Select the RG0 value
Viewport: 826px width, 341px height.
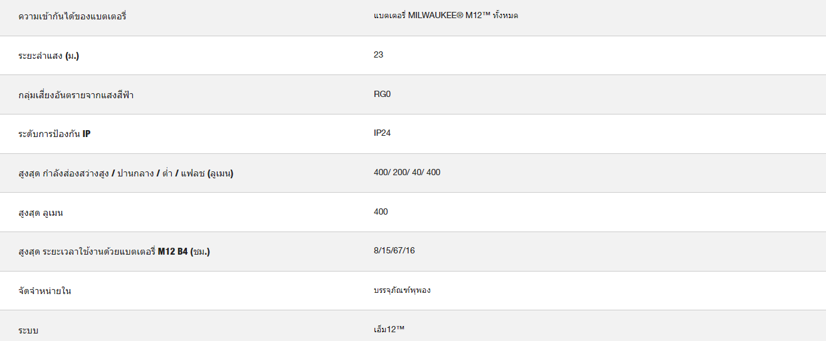pyautogui.click(x=382, y=94)
